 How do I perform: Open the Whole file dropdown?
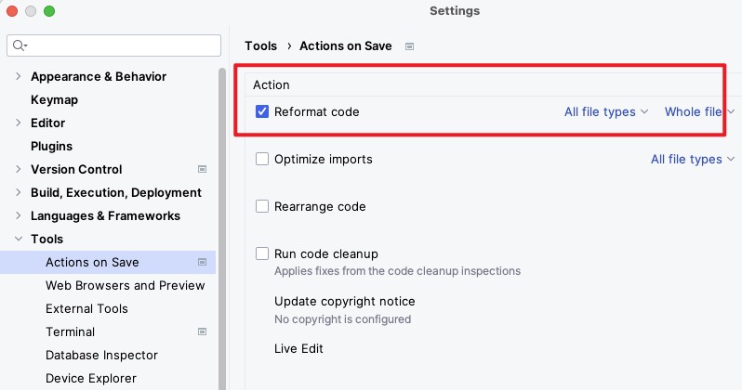pos(699,112)
